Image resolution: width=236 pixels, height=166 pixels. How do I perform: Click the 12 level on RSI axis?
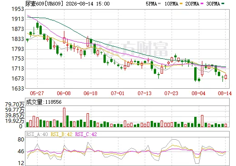[x=21, y=163]
